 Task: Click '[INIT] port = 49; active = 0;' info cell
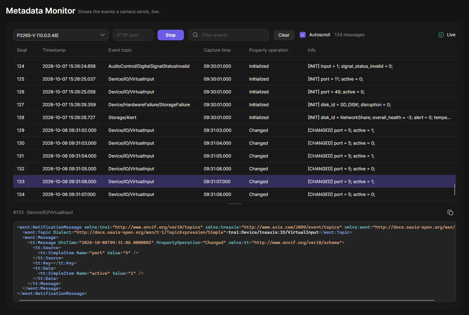pyautogui.click(x=336, y=92)
